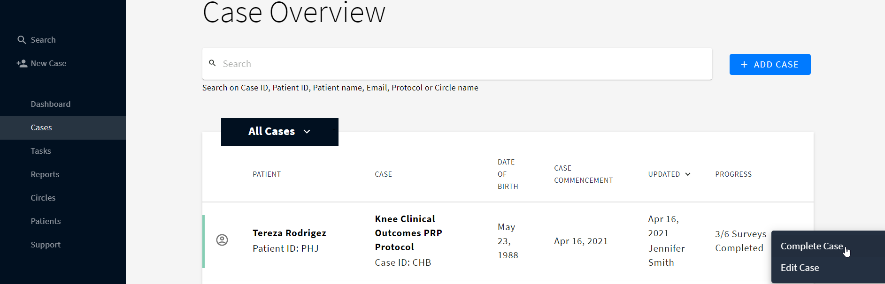Toggle sort arrow next to Updated column
Viewport: 885px width, 284px height.
coord(688,174)
